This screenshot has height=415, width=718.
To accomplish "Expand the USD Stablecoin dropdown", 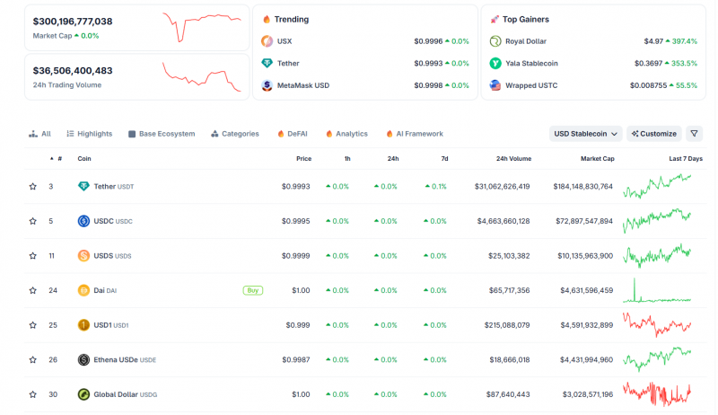I will tap(586, 133).
